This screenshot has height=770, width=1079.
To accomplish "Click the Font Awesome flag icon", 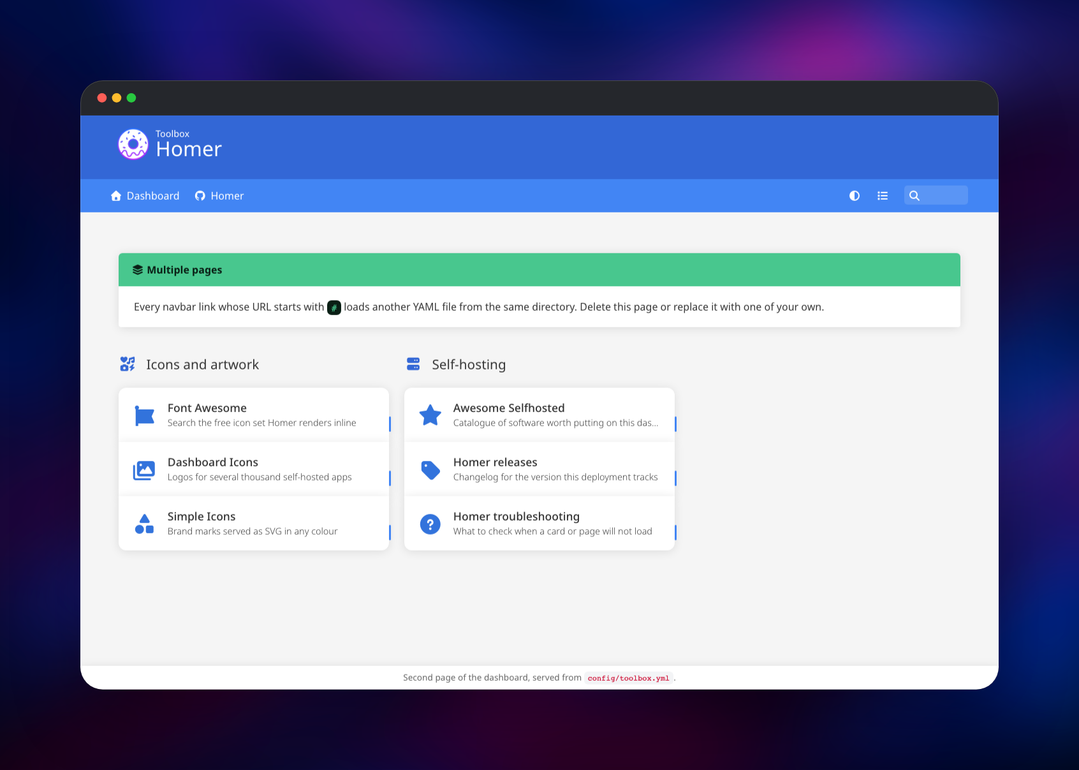I will point(144,415).
